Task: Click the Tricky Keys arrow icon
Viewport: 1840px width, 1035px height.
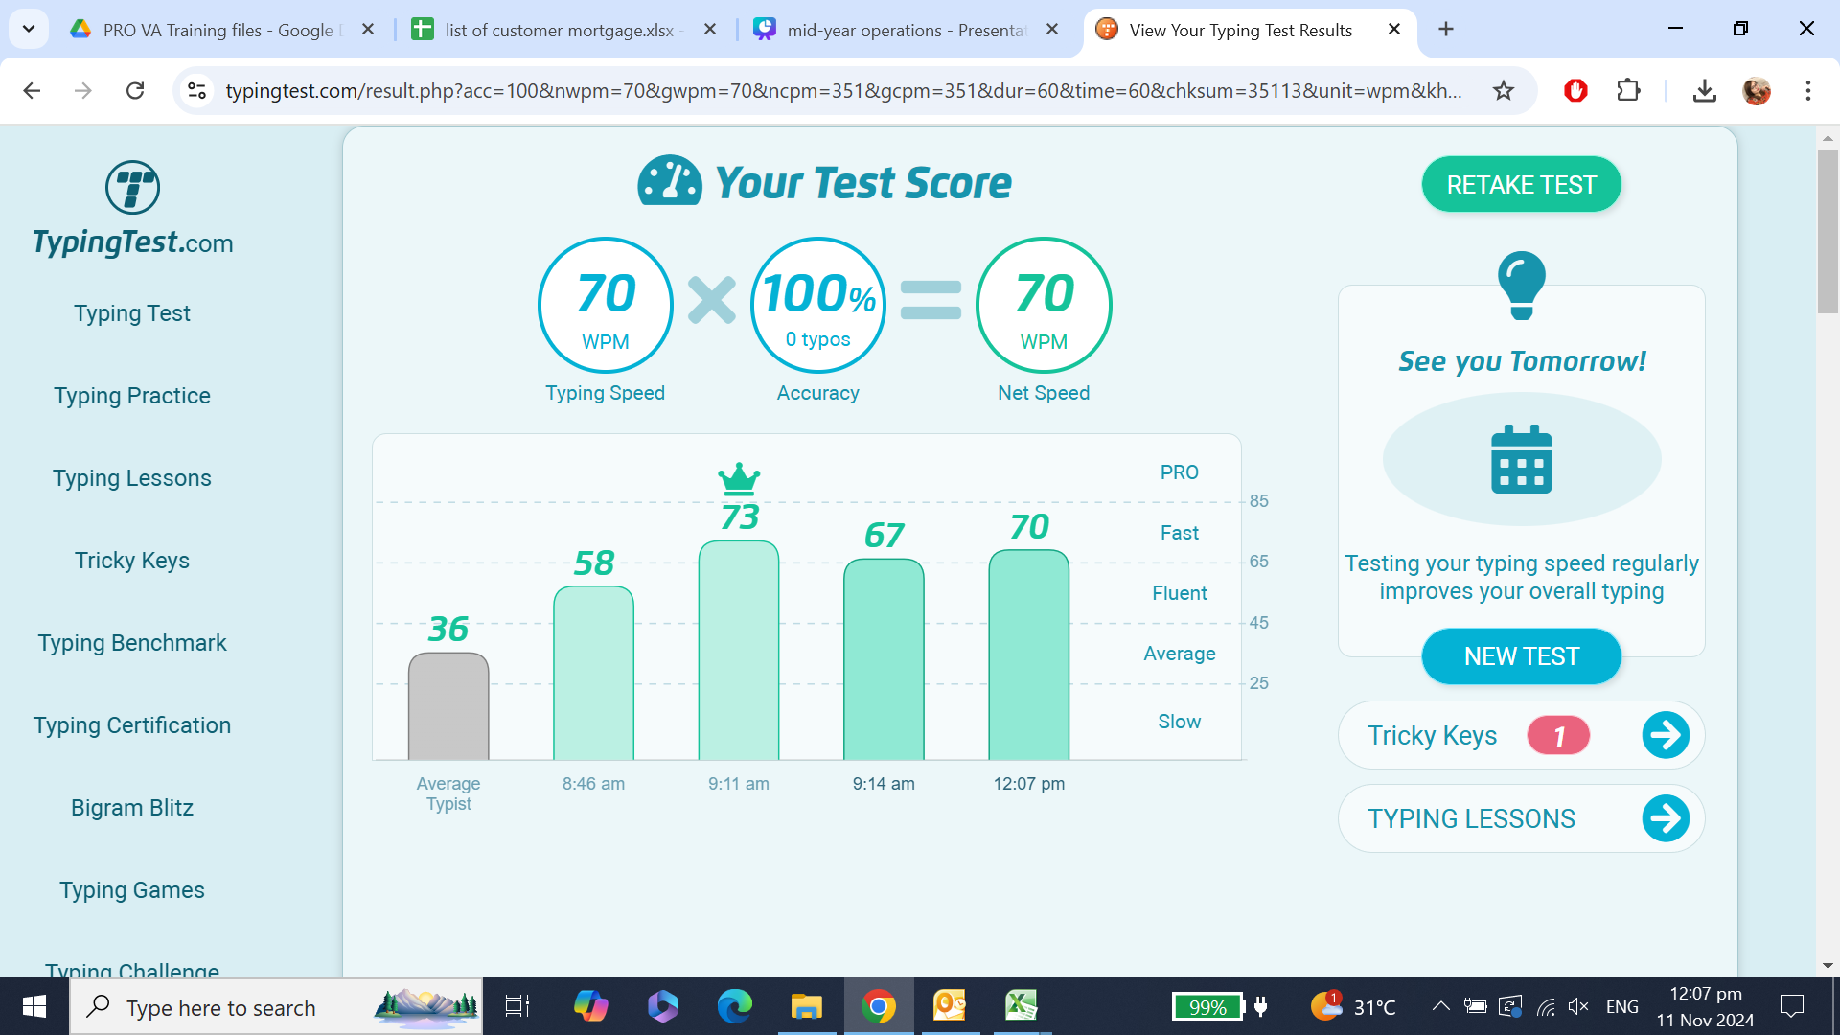Action: (x=1665, y=736)
